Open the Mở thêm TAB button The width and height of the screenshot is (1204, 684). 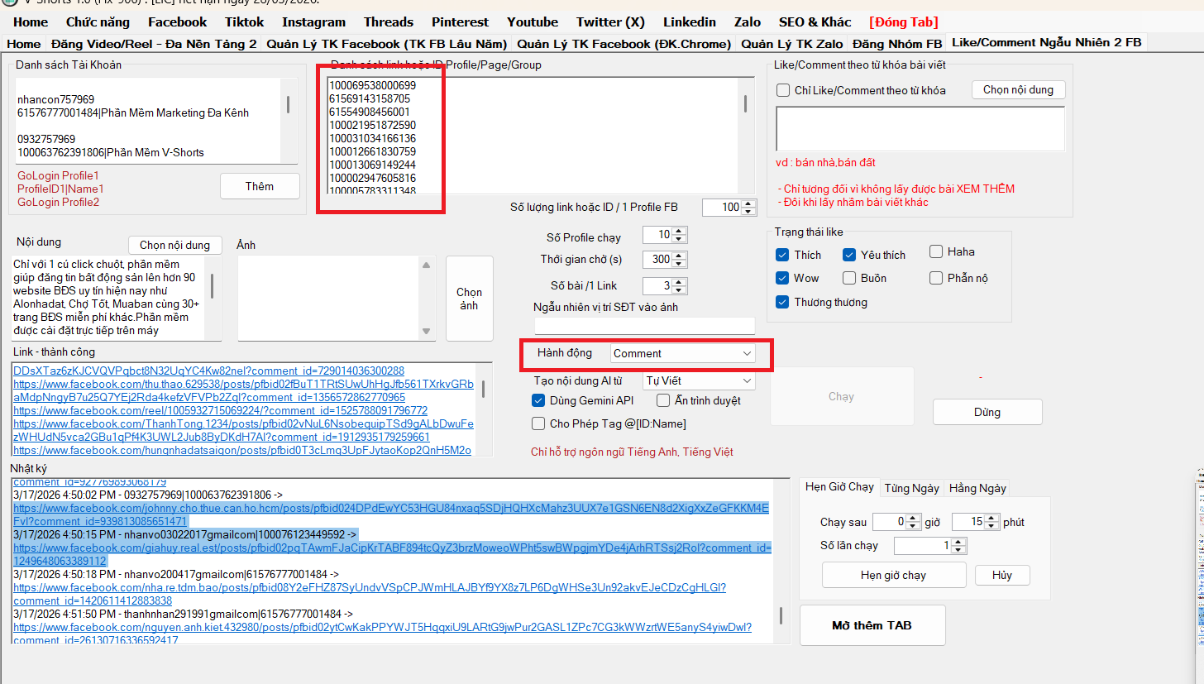pyautogui.click(x=872, y=625)
